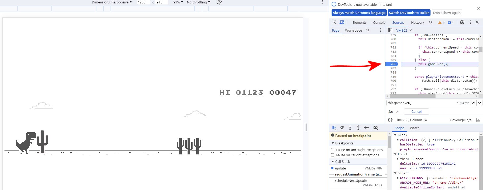Collapse the Local scope section

point(395,154)
